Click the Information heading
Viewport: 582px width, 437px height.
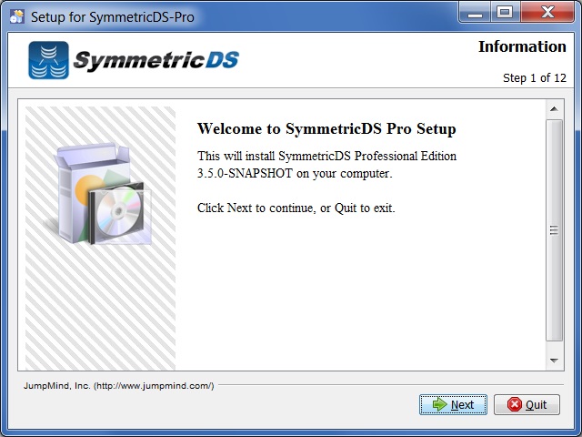(522, 46)
